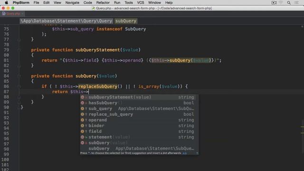Click class fold end marker at line 90
This screenshot has height=171, width=304.
click(19, 107)
